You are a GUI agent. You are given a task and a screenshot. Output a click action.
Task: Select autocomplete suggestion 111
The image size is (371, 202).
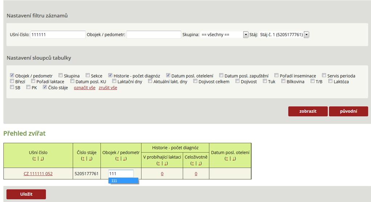123,181
